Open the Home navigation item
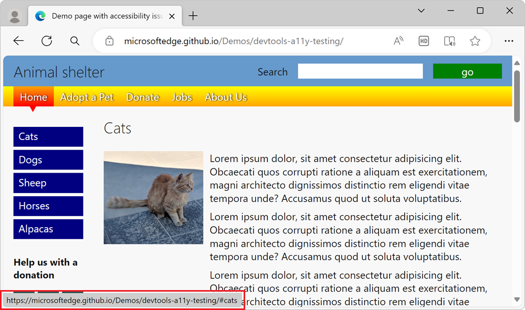Viewport: 525px width, 310px height. coord(34,97)
